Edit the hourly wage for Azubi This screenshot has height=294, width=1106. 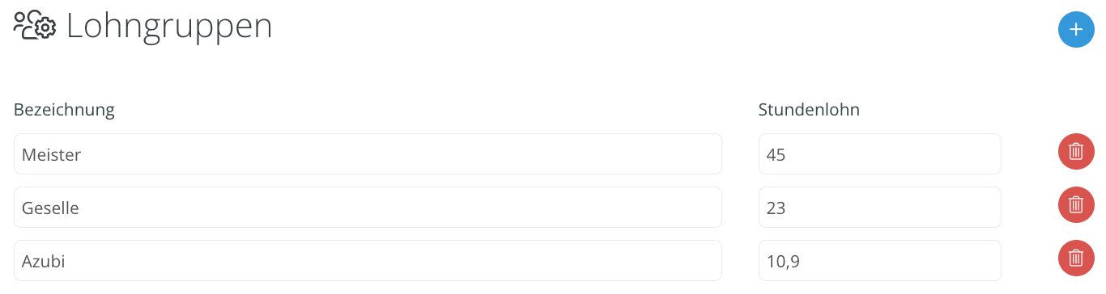click(880, 261)
